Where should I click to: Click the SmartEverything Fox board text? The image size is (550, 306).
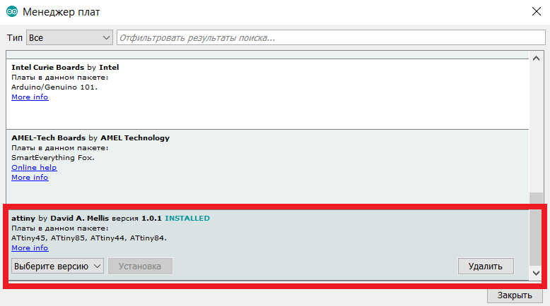coord(53,158)
